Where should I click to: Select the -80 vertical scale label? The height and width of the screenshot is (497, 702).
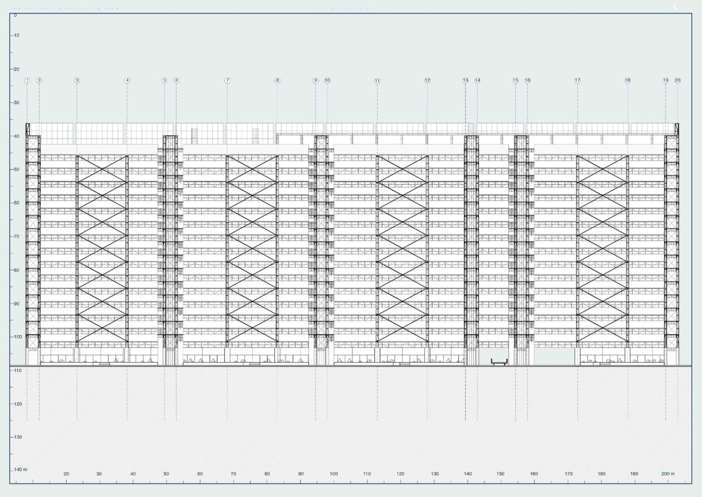[x=17, y=270]
